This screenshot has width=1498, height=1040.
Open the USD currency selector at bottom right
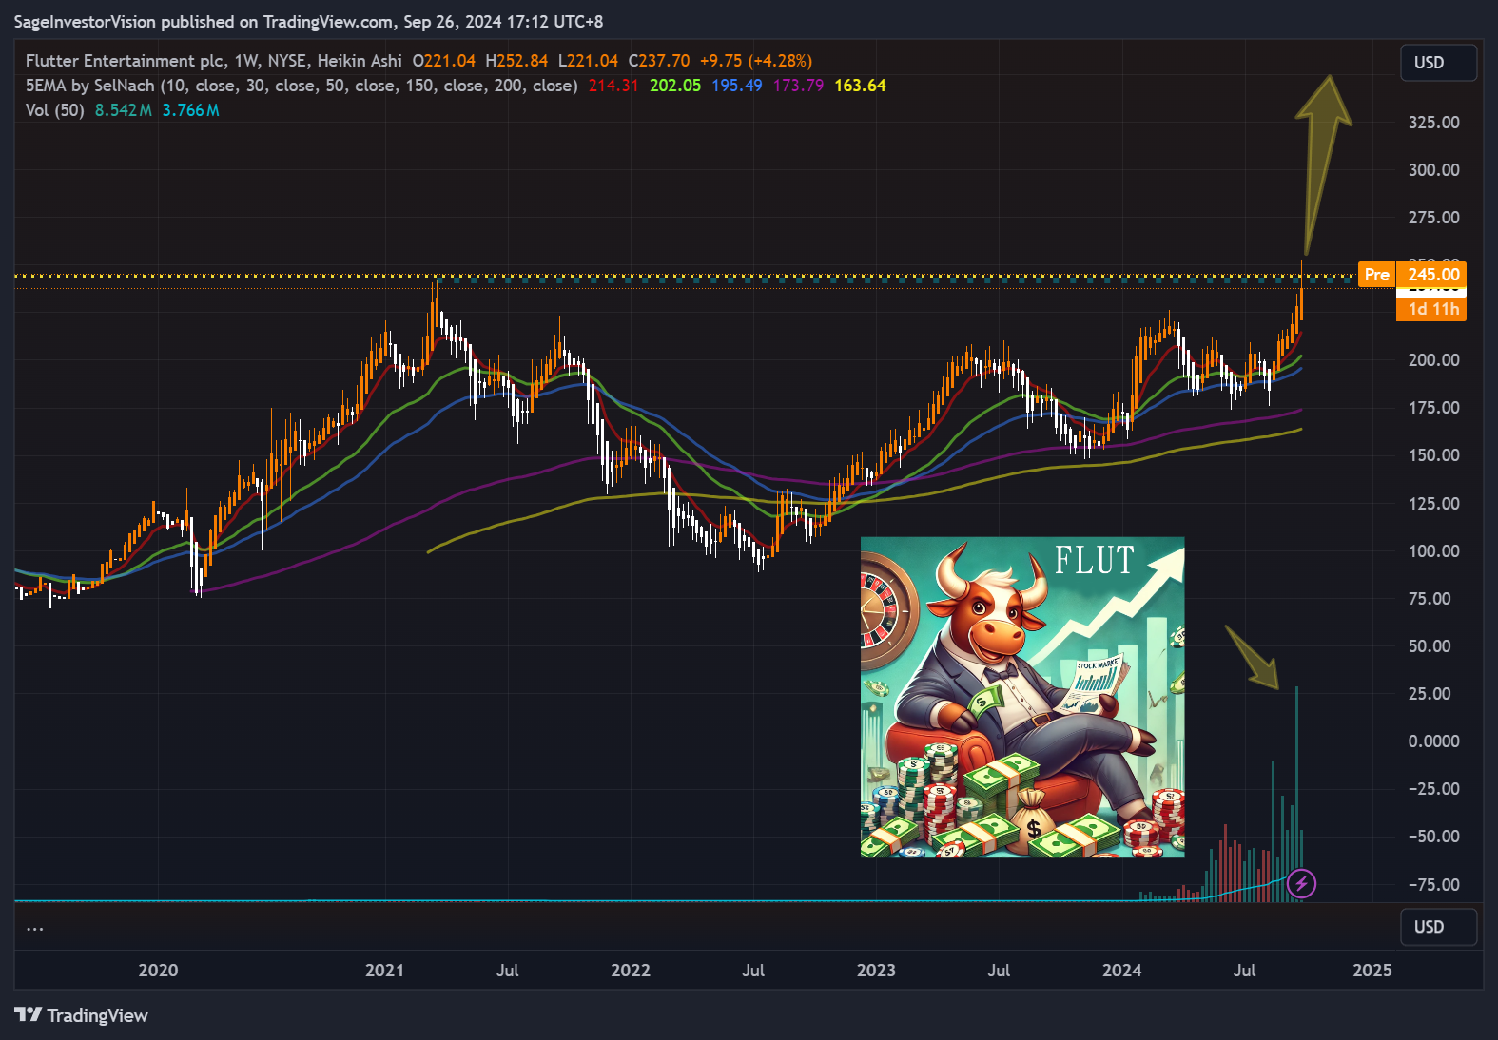pos(1438,927)
